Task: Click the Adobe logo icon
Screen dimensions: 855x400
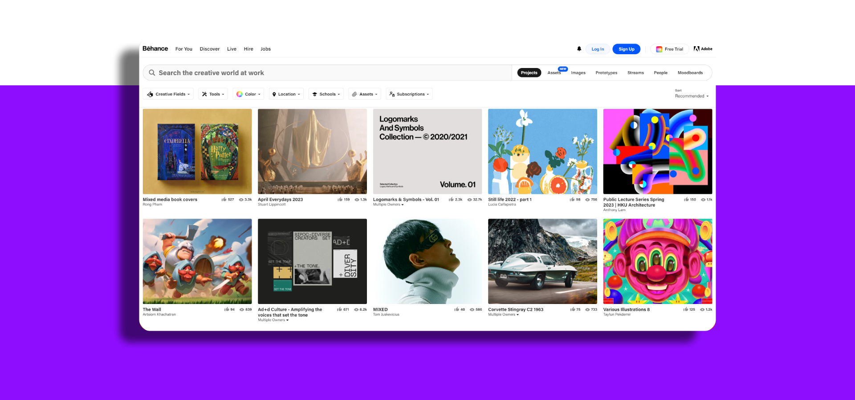Action: 696,49
